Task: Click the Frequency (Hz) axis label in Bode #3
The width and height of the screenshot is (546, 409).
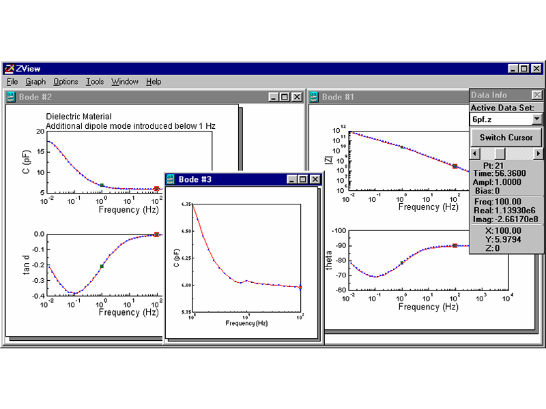Action: point(246,323)
